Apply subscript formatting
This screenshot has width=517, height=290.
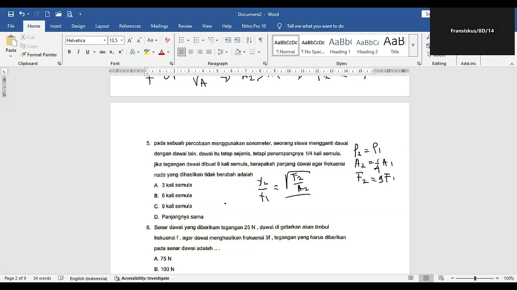tap(111, 52)
